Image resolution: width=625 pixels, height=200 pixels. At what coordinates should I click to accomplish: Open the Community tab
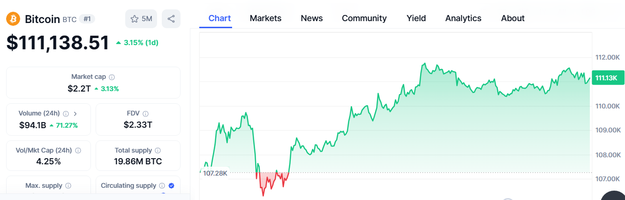(x=364, y=18)
